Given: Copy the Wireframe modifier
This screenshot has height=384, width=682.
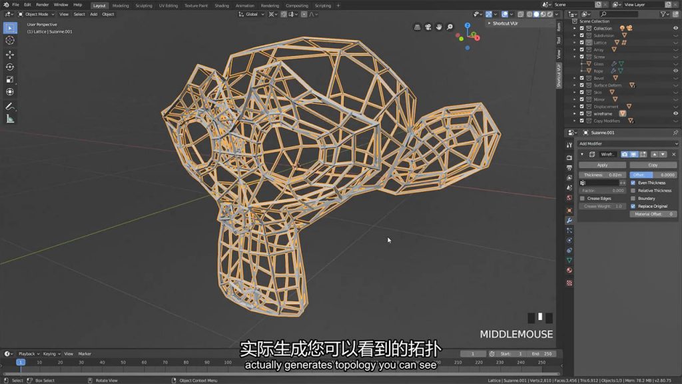Looking at the screenshot, I should [x=653, y=165].
